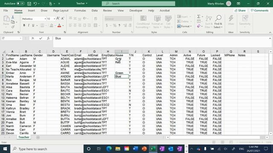The width and height of the screenshot is (273, 153).
Task: Decrease font size with smaller A icon
Action: click(63, 18)
